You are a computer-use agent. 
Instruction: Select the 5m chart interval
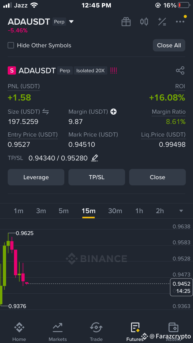click(64, 211)
